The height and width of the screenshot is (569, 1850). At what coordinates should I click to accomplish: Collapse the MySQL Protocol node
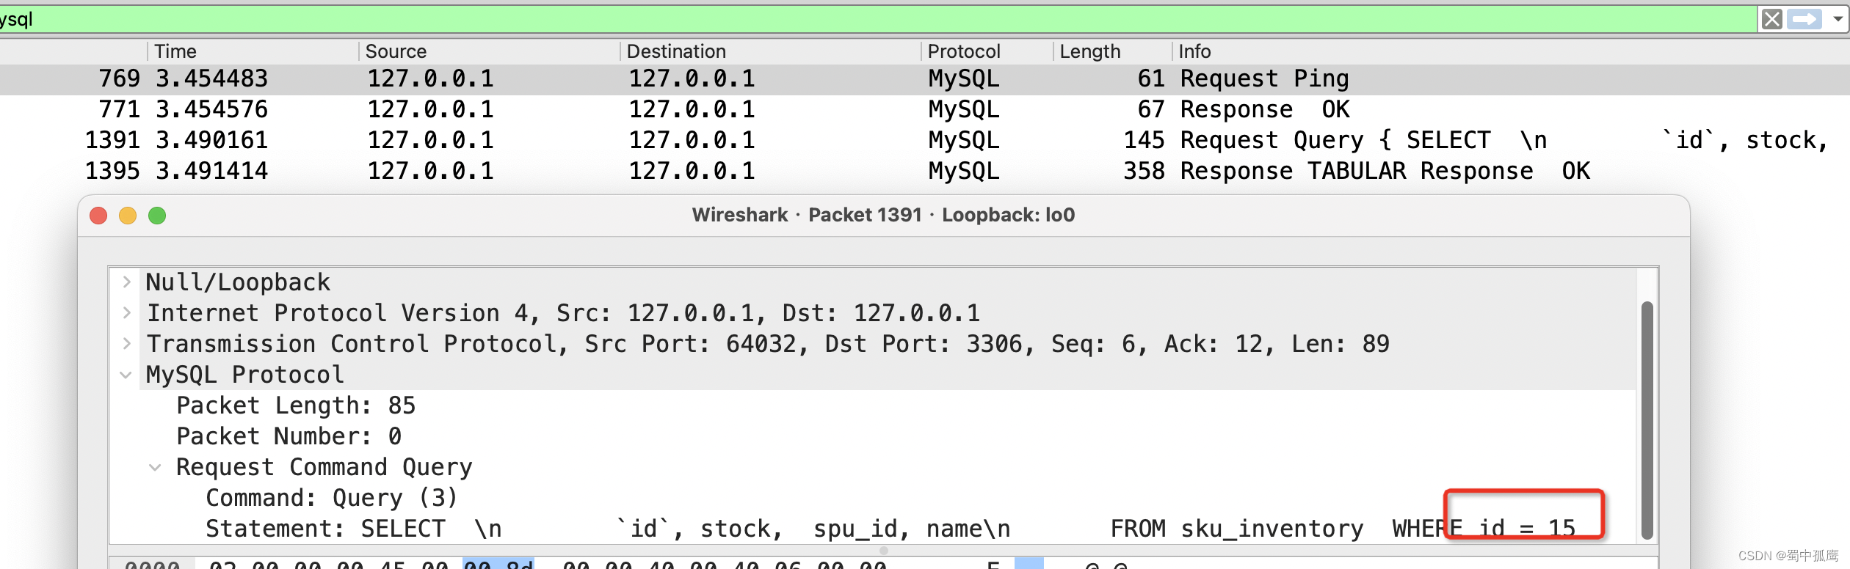coord(126,375)
